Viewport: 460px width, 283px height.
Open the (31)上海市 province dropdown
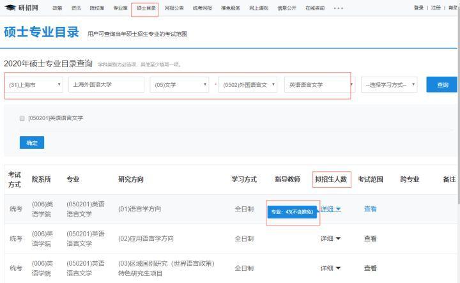tap(34, 85)
